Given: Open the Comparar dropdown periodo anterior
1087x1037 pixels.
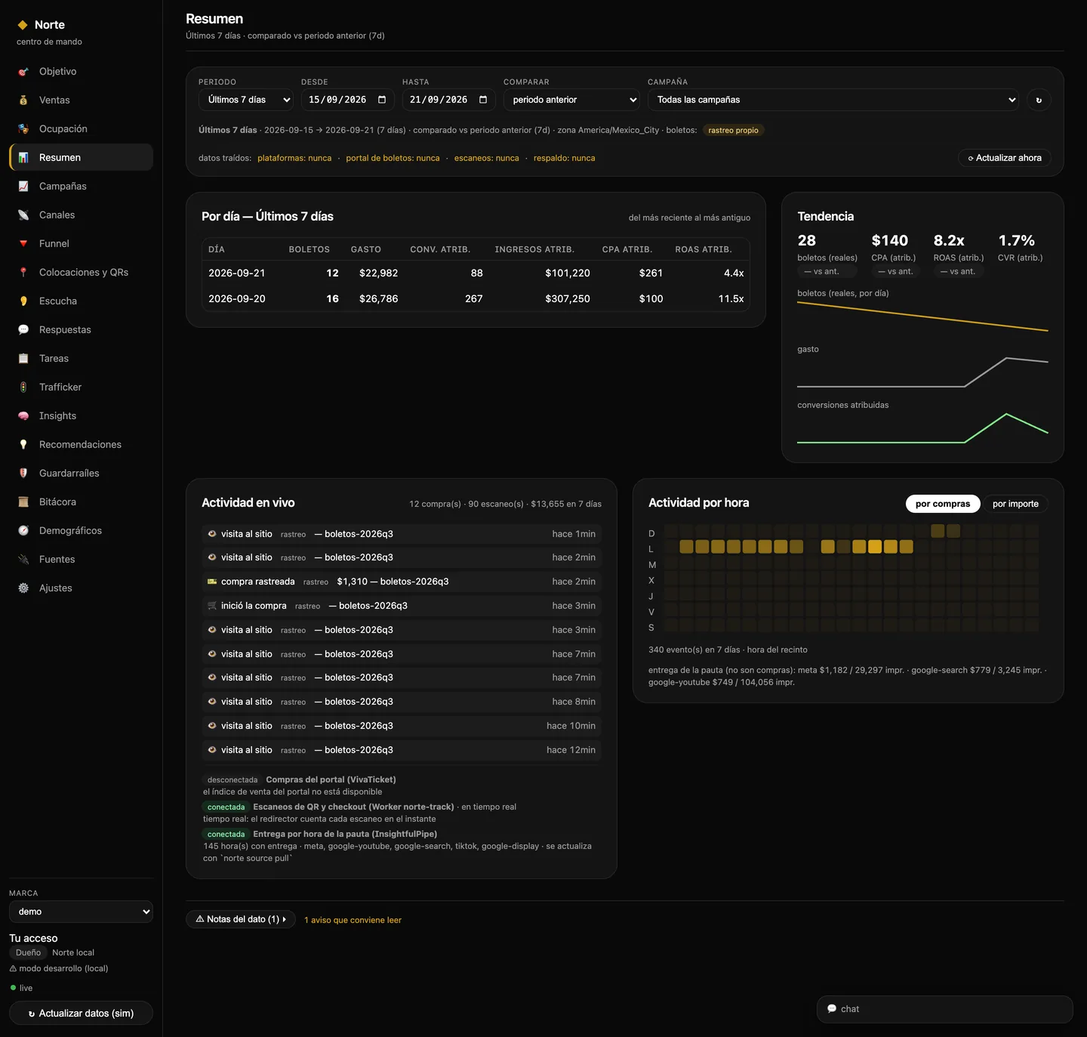Looking at the screenshot, I should 571,100.
